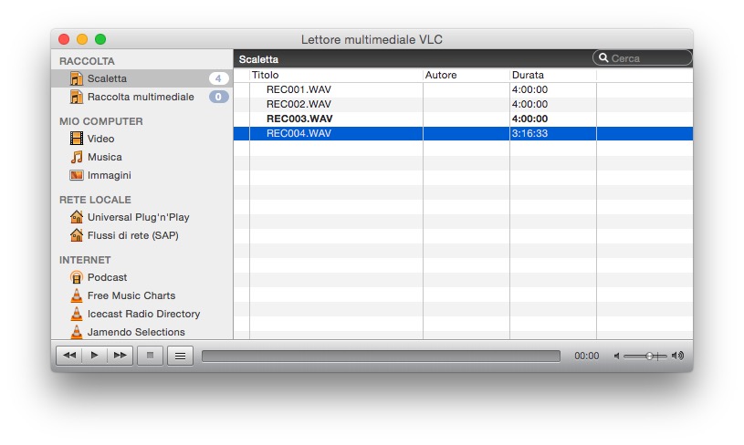Select the Universal Plug'n'Play label
This screenshot has width=744, height=445.
138,217
